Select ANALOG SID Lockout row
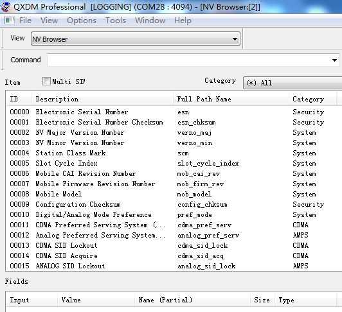Image resolution: width=342 pixels, height=312 pixels. click(x=174, y=266)
